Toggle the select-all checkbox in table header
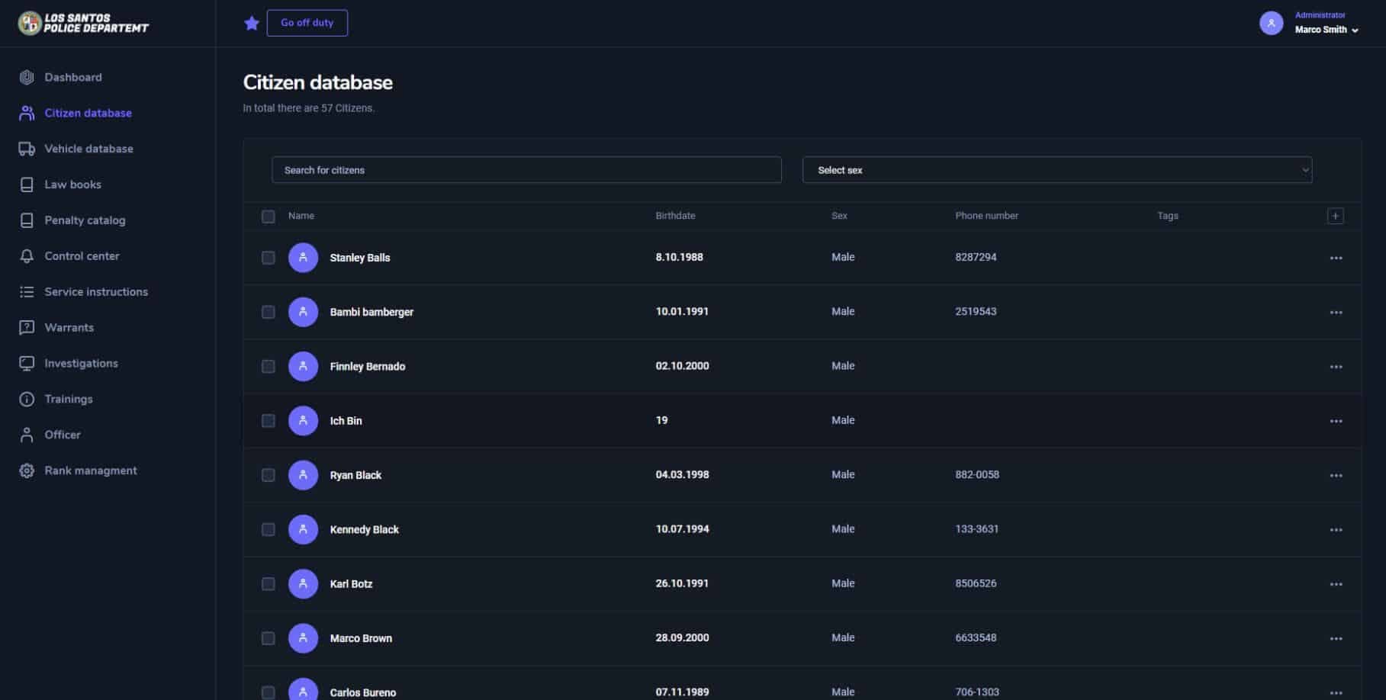1386x700 pixels. (x=268, y=217)
